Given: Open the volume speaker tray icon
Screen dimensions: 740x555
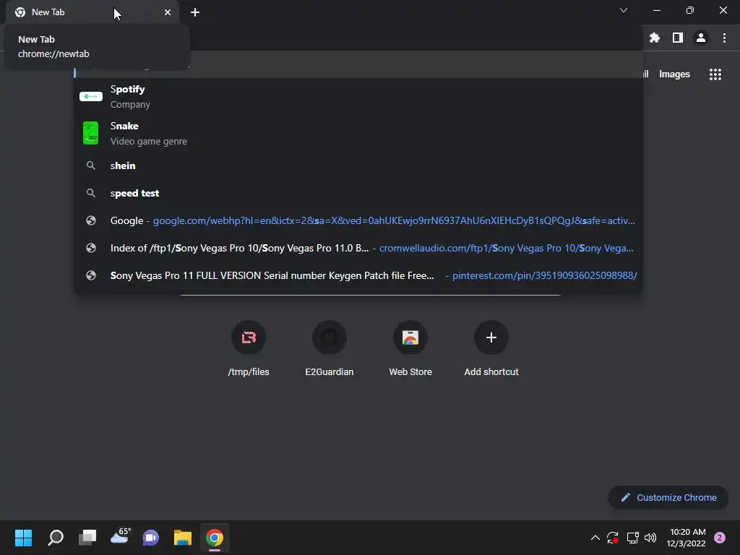Looking at the screenshot, I should pos(650,538).
